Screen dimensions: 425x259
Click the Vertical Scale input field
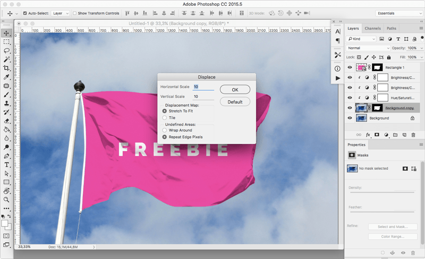coord(203,97)
